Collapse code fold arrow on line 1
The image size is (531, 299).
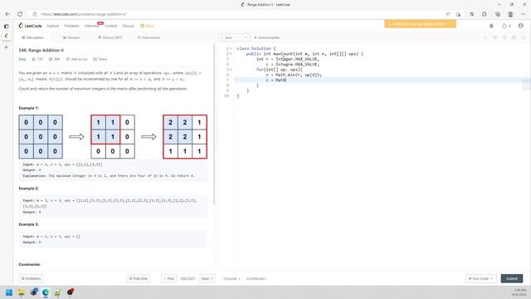(231, 48)
